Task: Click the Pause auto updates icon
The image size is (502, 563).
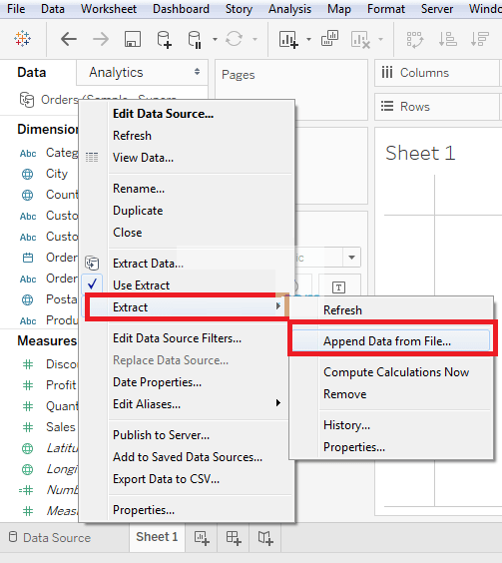Action: click(195, 39)
